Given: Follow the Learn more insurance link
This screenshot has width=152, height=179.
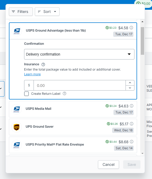Looking at the screenshot, I should pyautogui.click(x=32, y=74).
